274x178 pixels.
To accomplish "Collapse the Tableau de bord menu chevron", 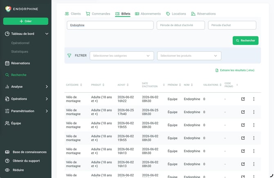I will coord(47,33).
